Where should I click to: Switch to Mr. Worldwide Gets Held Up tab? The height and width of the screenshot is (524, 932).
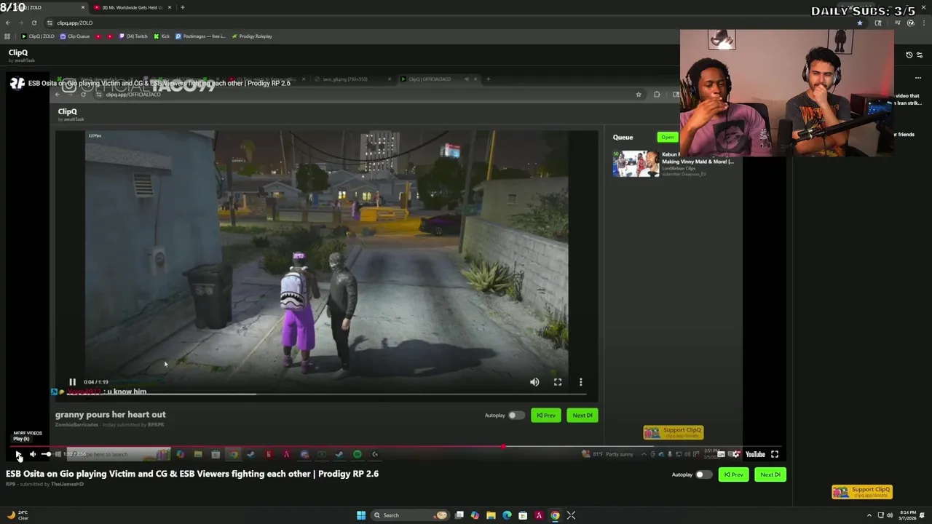click(132, 7)
